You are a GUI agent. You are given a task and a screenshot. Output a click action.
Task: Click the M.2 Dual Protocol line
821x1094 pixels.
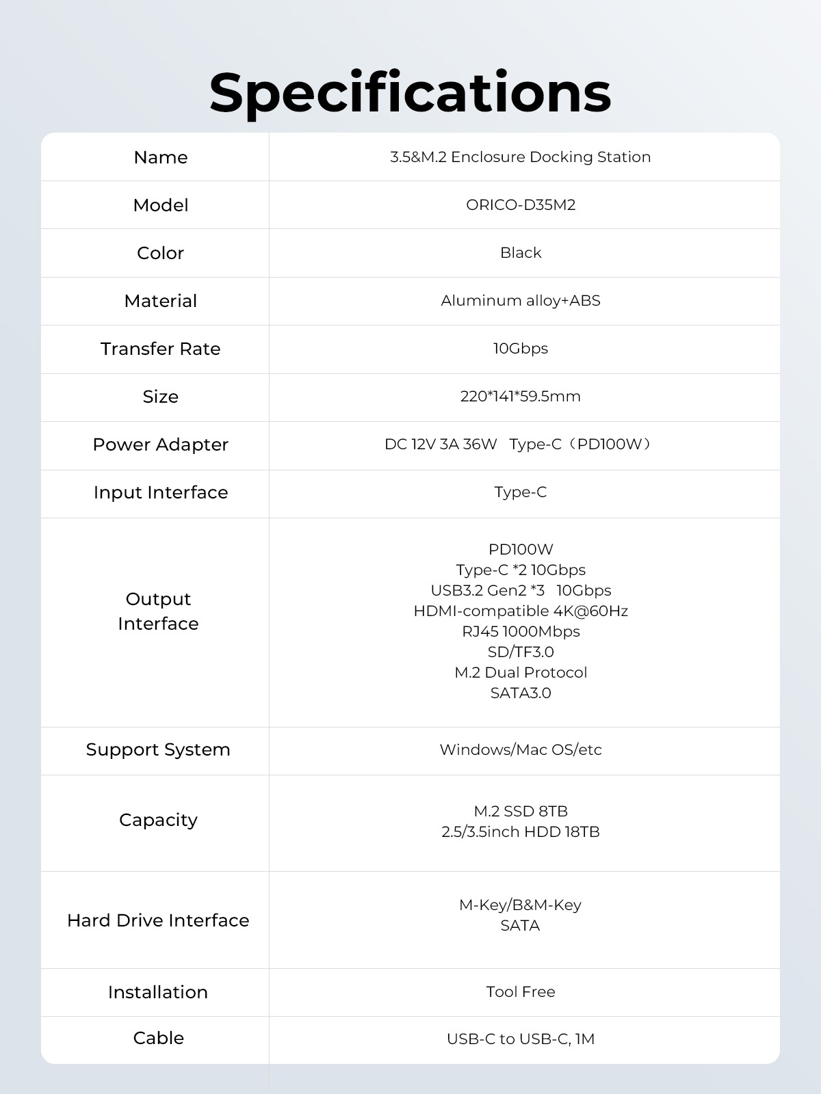pyautogui.click(x=521, y=673)
